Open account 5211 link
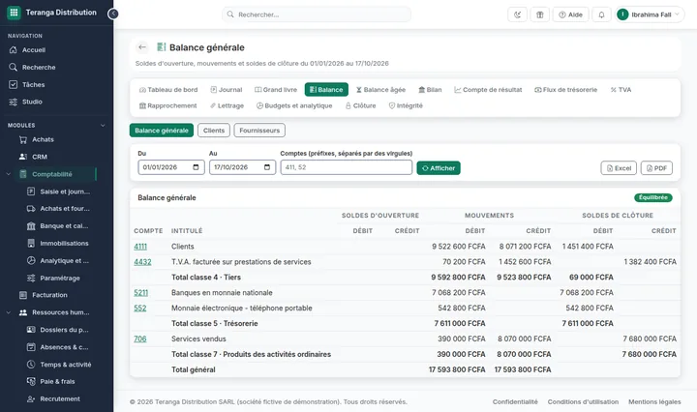This screenshot has height=412, width=697. click(141, 293)
